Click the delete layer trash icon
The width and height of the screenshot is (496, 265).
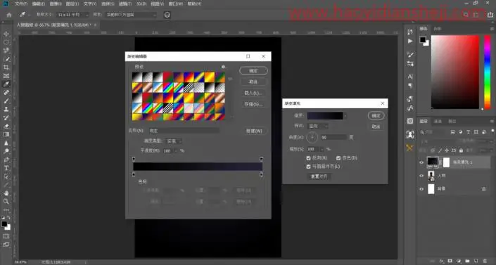(485, 261)
